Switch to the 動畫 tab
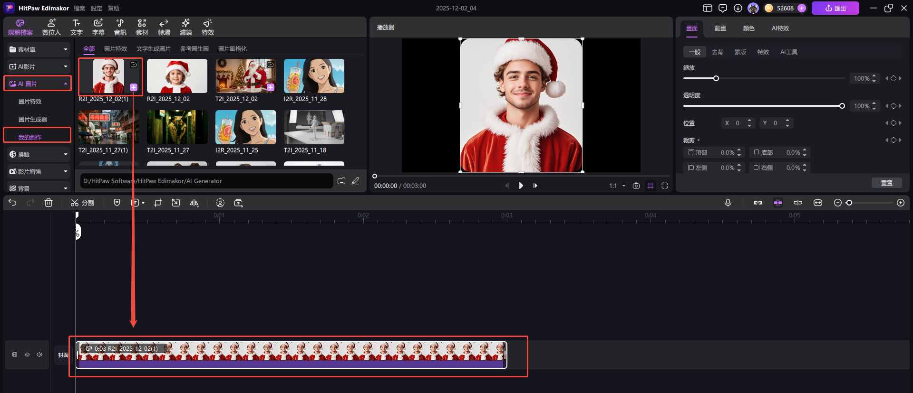 pos(720,28)
